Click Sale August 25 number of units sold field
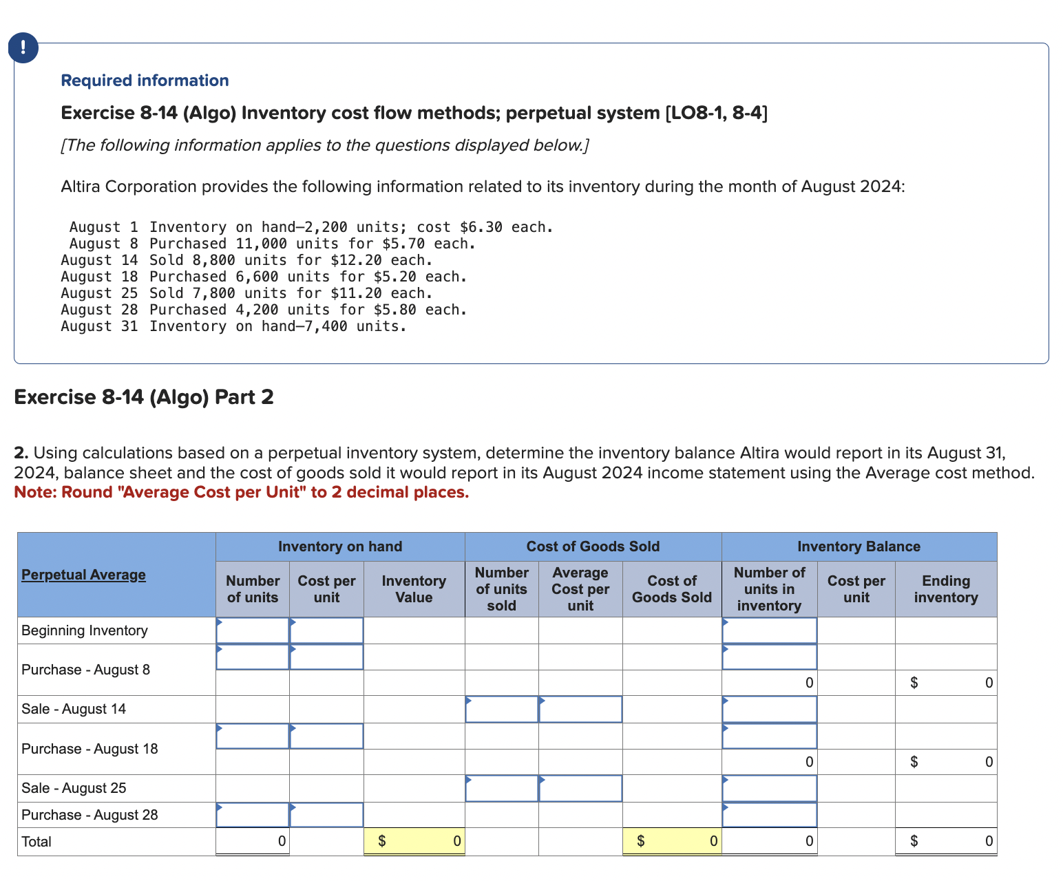The height and width of the screenshot is (881, 1063). (501, 788)
